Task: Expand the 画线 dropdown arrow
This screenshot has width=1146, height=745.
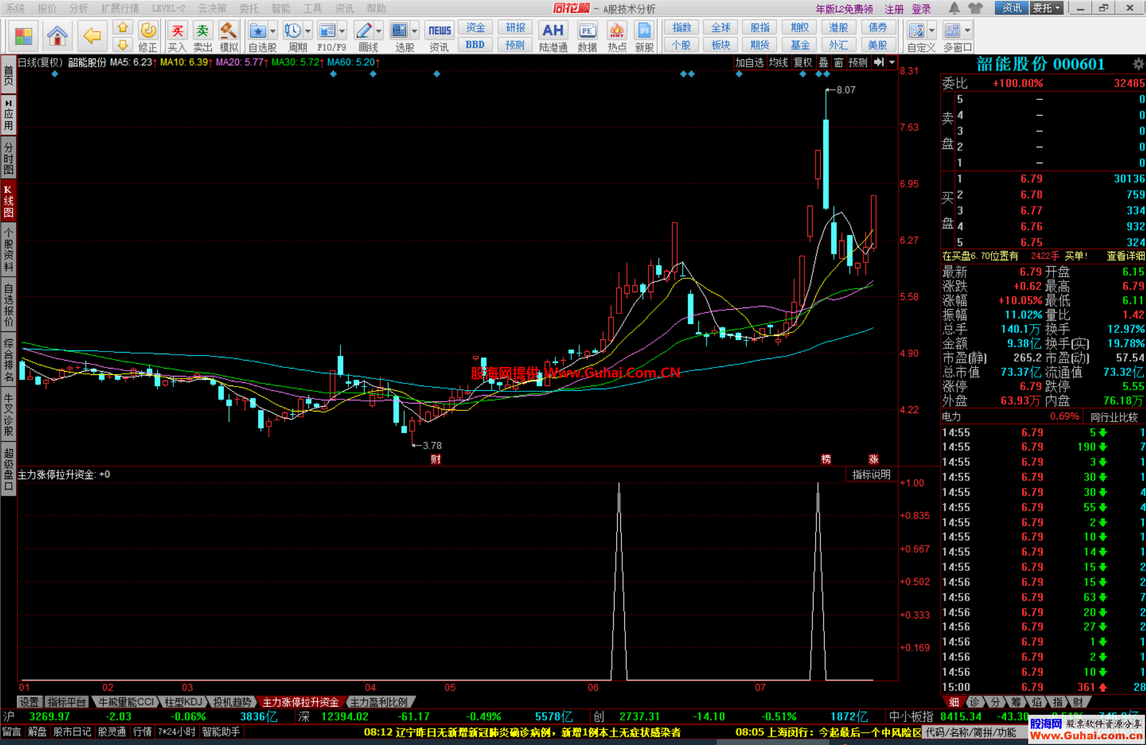Action: tap(379, 31)
